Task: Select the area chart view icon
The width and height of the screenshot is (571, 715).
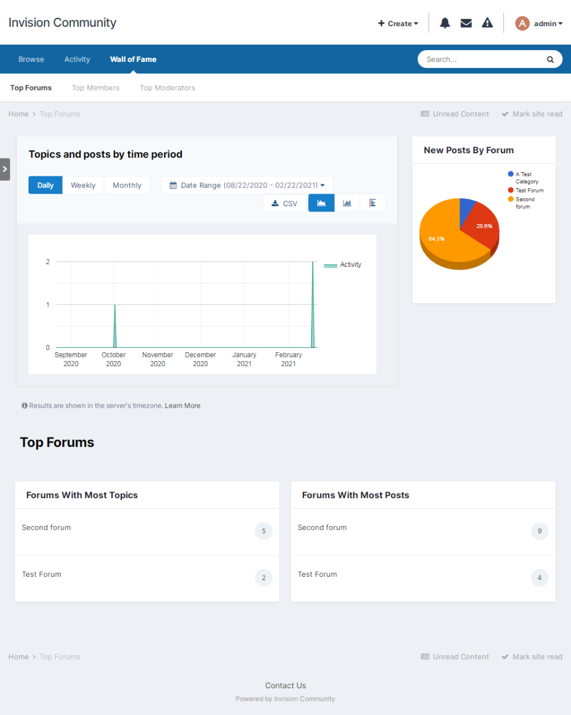Action: pyautogui.click(x=321, y=203)
